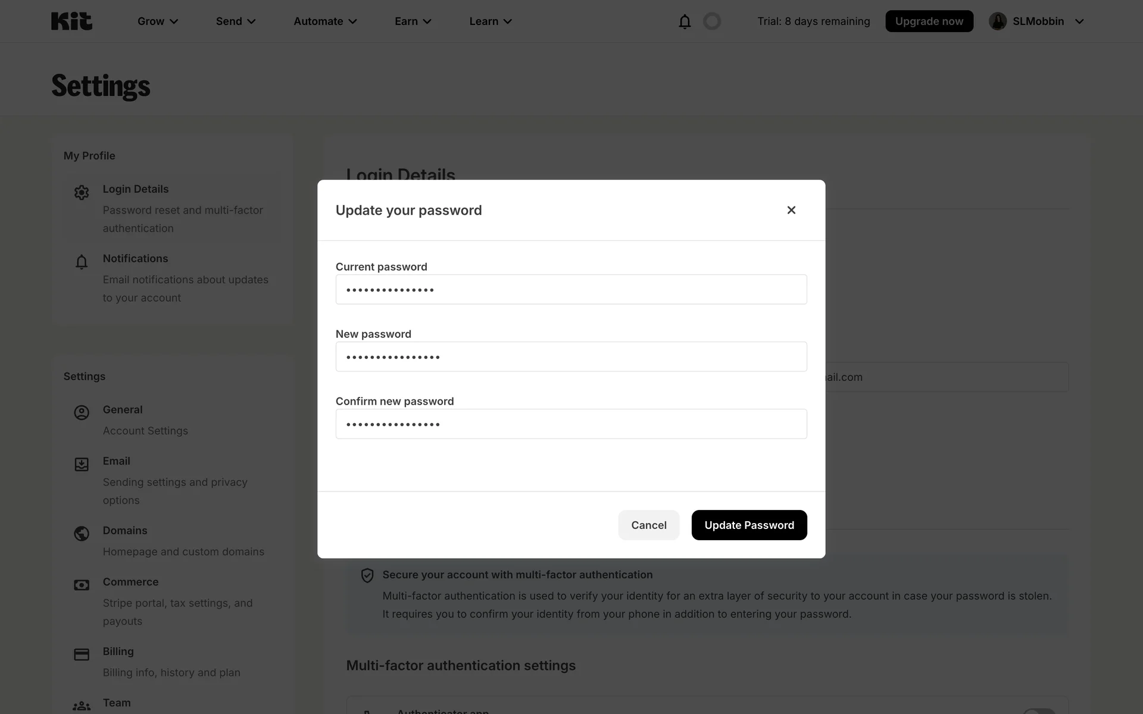This screenshot has width=1143, height=714.
Task: Click the General account settings icon
Action: [x=82, y=413]
